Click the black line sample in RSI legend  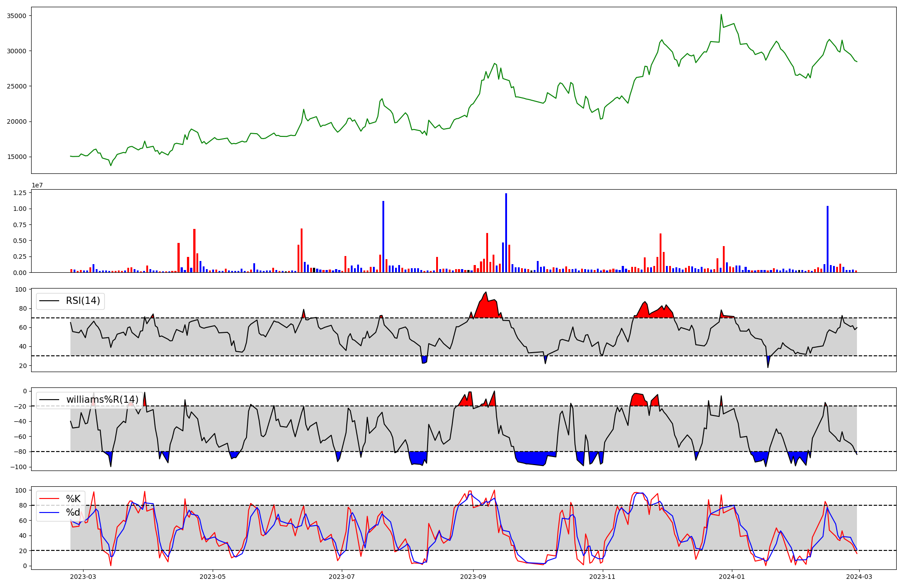click(49, 301)
